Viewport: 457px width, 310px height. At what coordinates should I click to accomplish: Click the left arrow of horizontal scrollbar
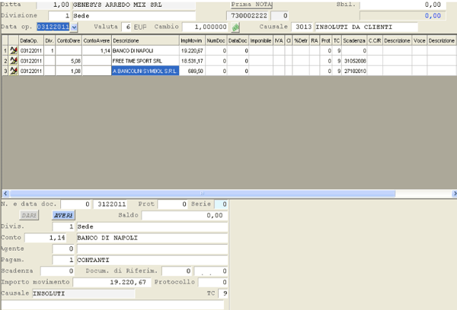pos(5,193)
